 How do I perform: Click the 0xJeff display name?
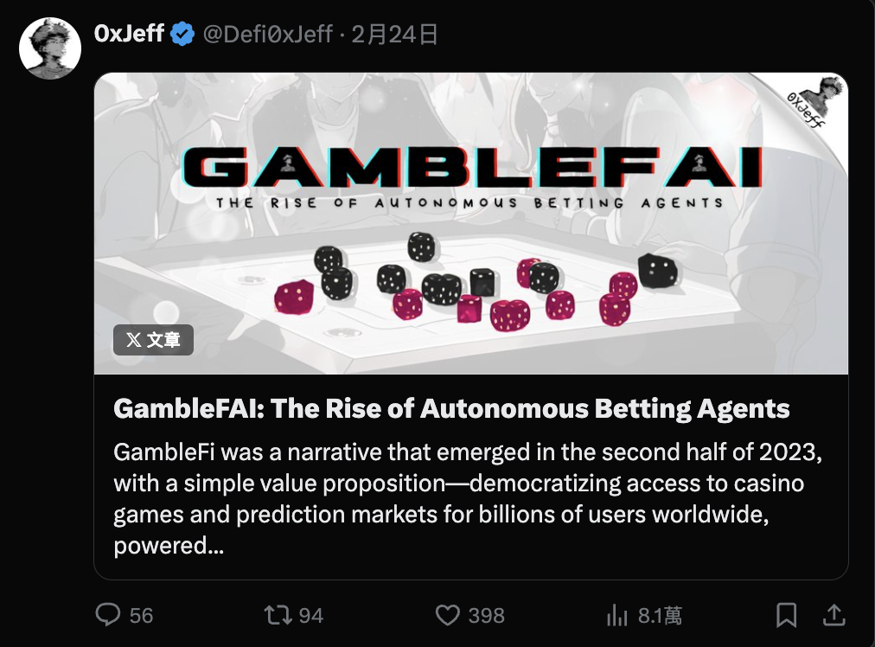click(x=129, y=34)
